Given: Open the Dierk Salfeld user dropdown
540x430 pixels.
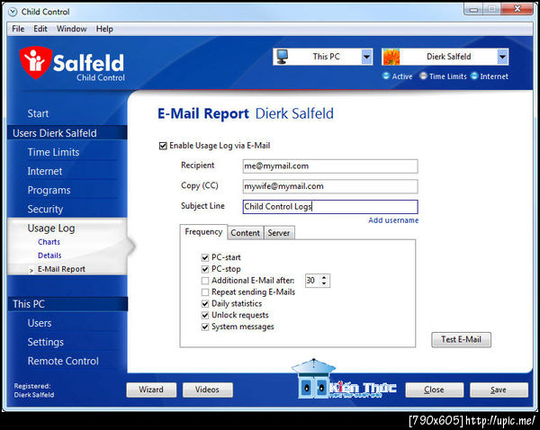Looking at the screenshot, I should (502, 57).
